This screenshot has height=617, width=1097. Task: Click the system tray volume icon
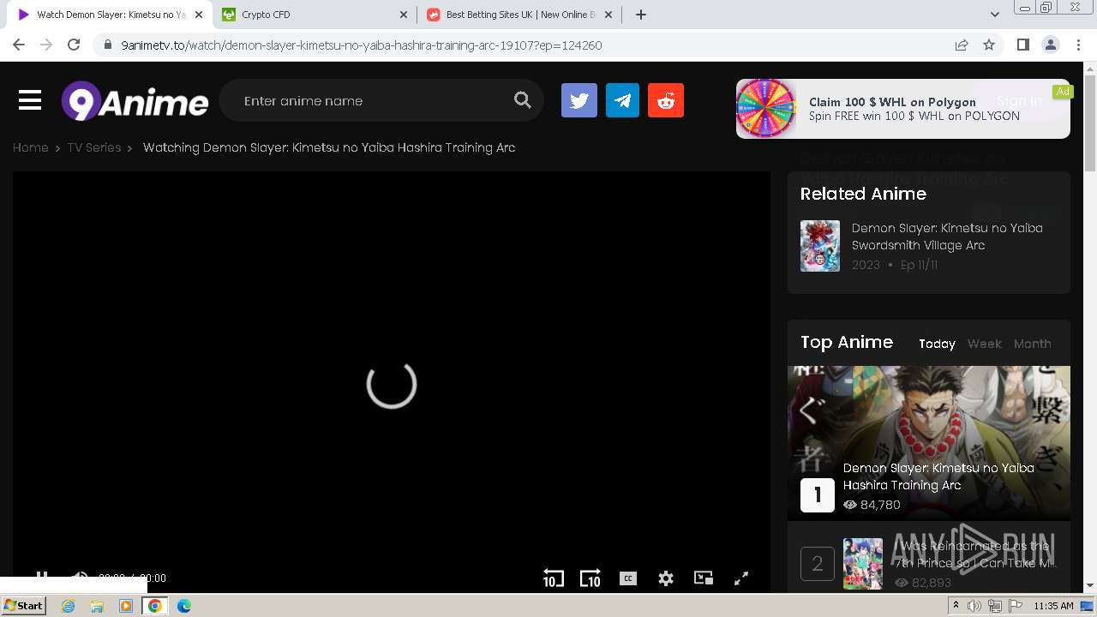(974, 606)
